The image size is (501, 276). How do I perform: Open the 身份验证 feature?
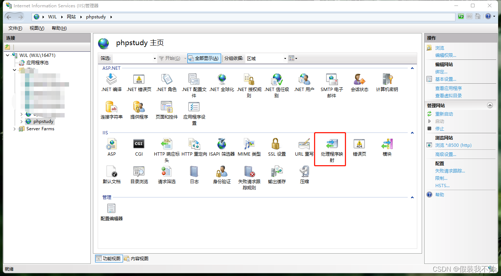coord(221,175)
